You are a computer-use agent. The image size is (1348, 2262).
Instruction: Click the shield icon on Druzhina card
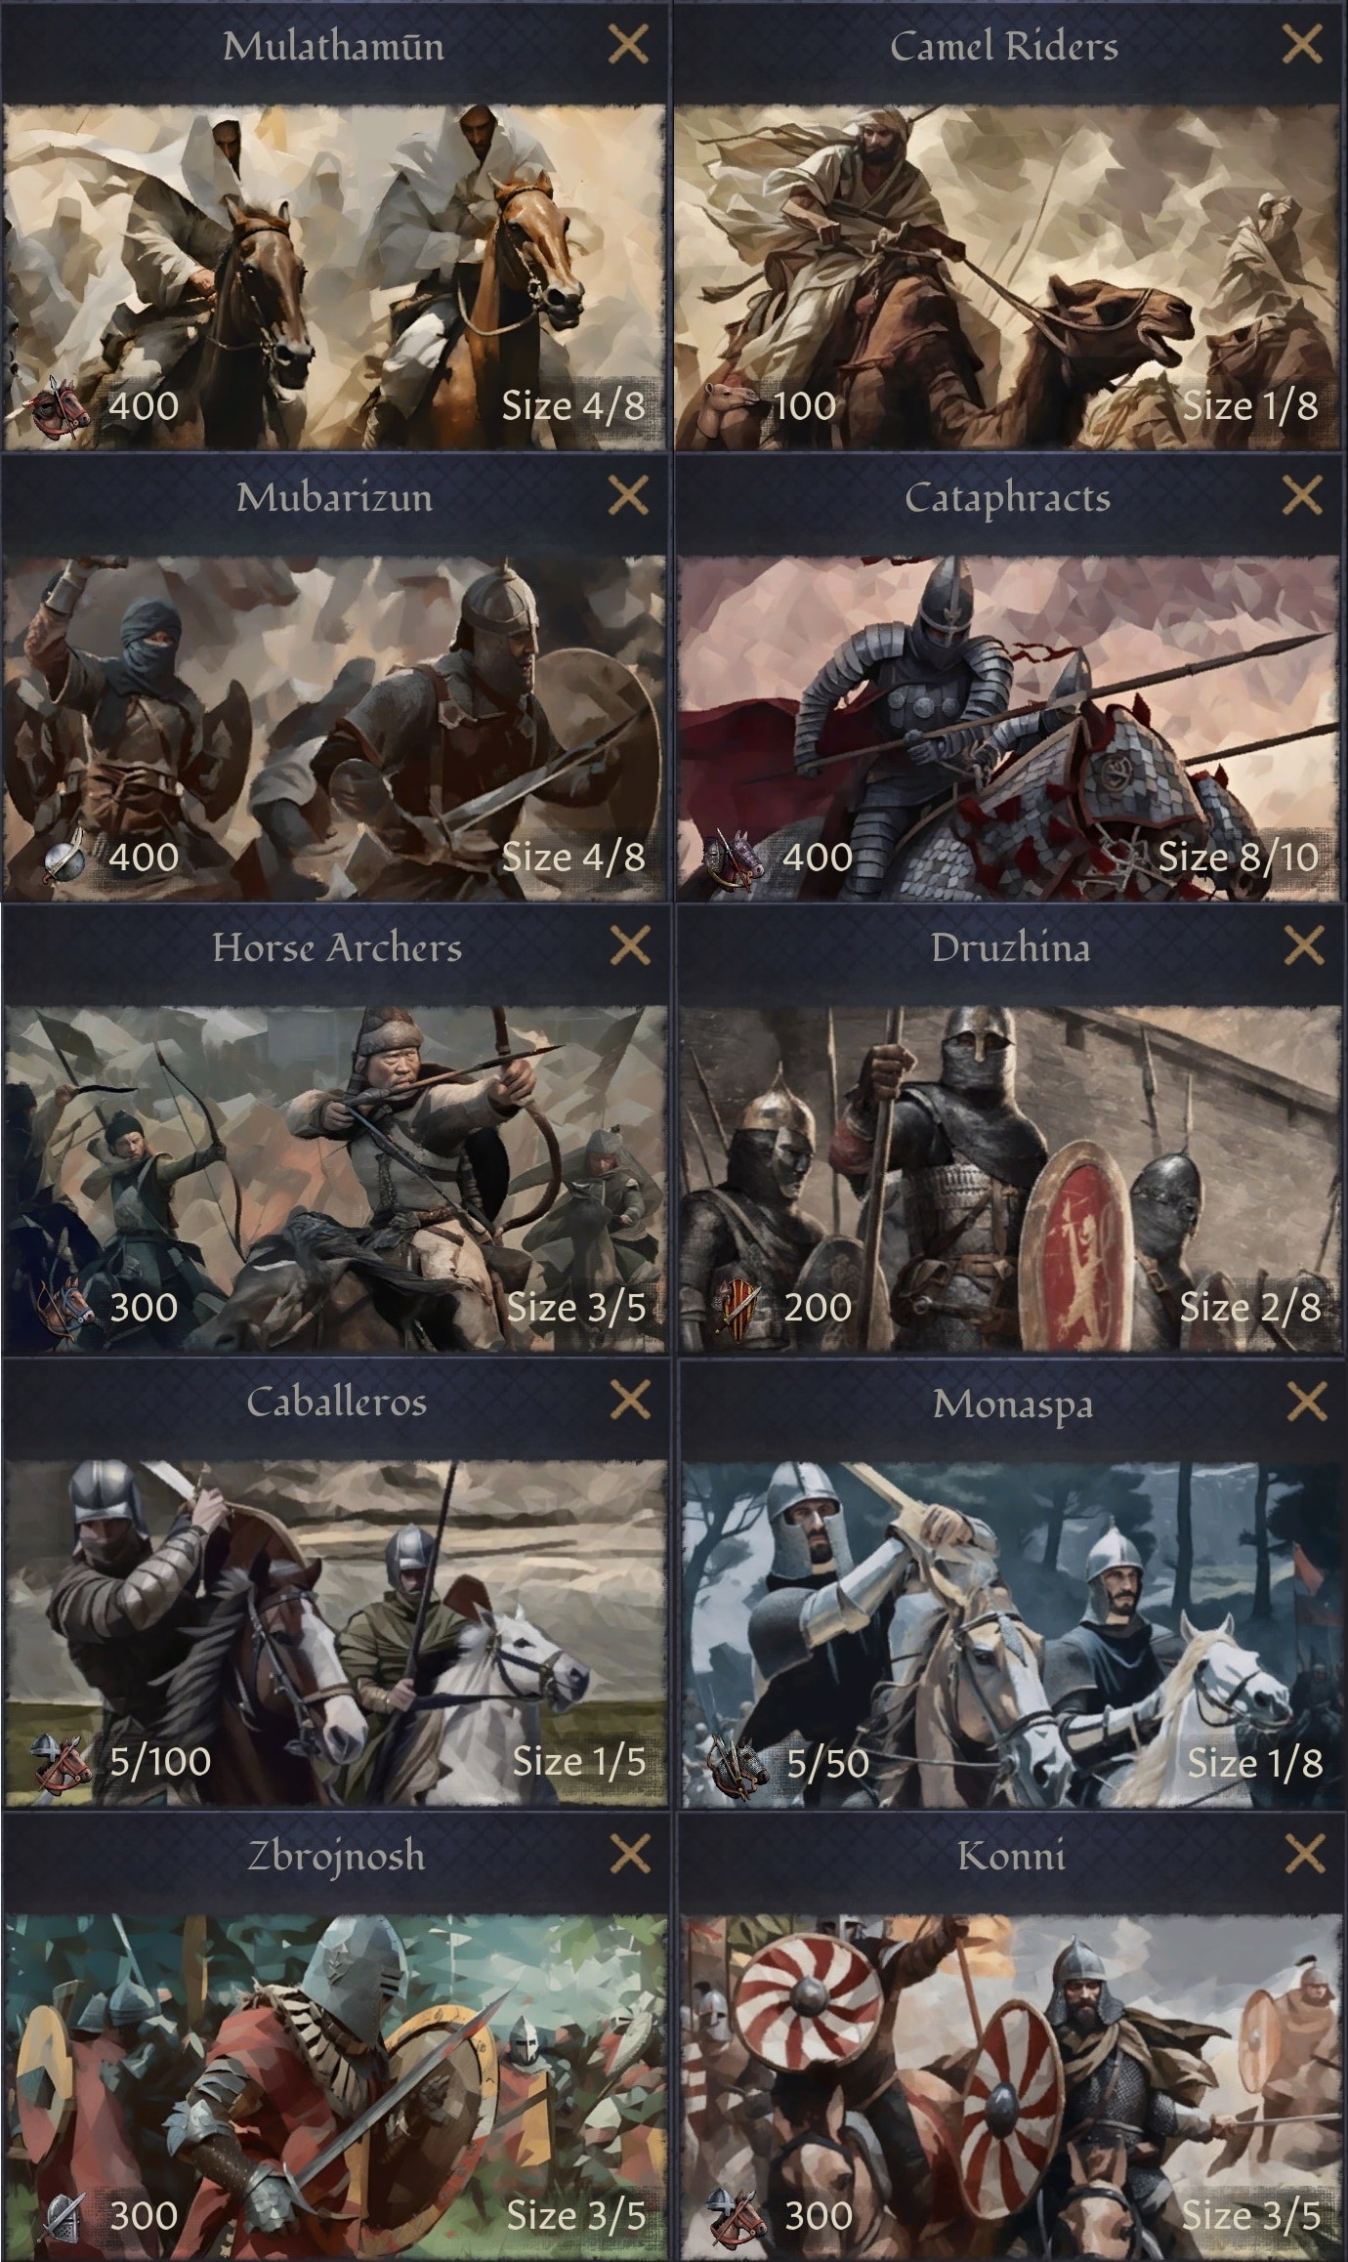737,1309
